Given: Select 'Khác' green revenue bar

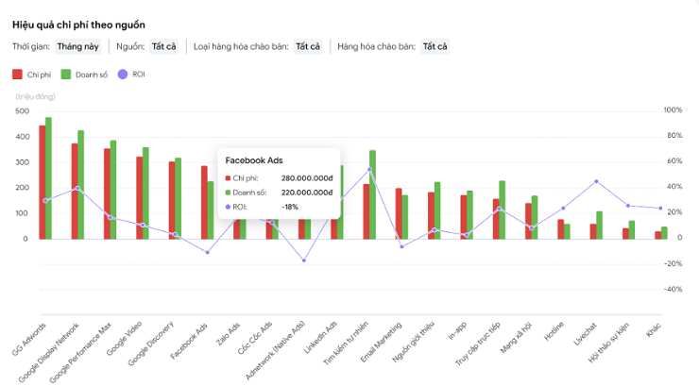Looking at the screenshot, I should click(x=664, y=233).
